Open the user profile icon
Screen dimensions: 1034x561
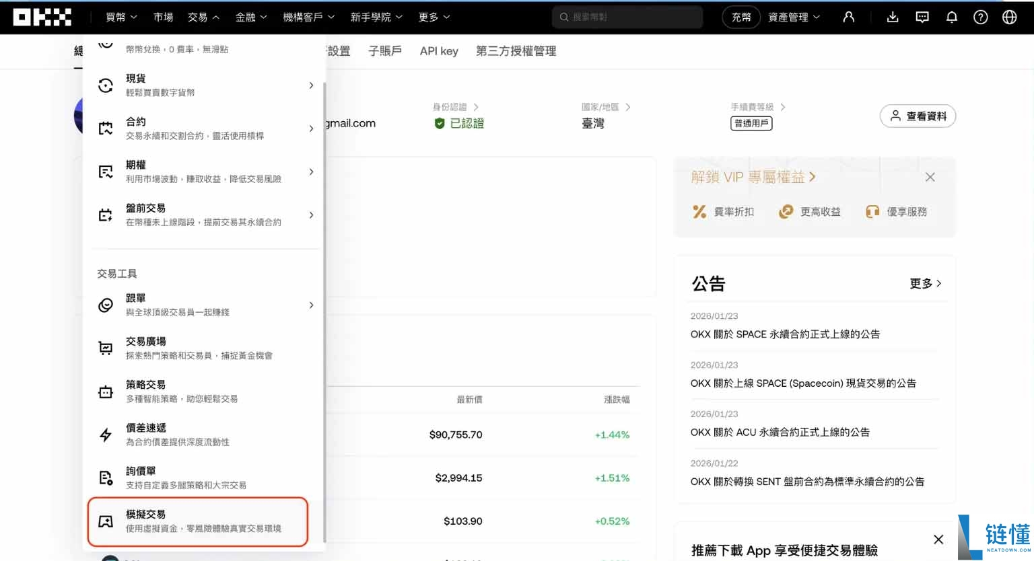pyautogui.click(x=848, y=17)
